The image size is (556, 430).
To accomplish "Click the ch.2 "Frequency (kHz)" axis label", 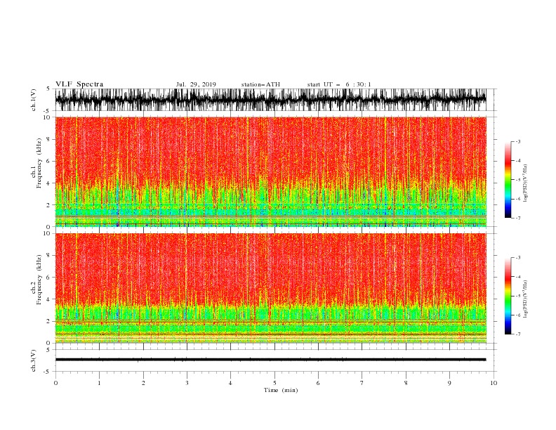I will (39, 280).
